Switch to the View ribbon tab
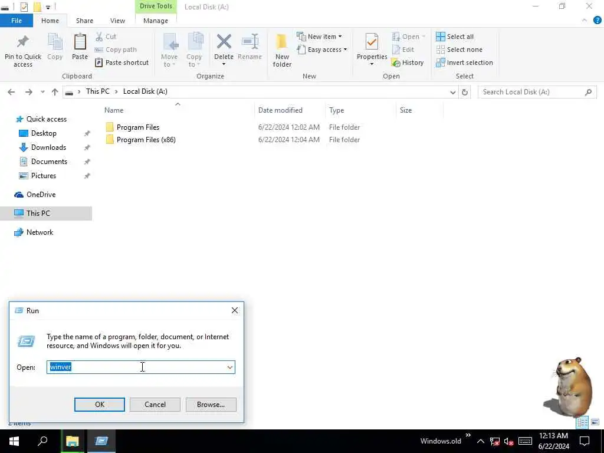The width and height of the screenshot is (604, 453). coord(117,21)
